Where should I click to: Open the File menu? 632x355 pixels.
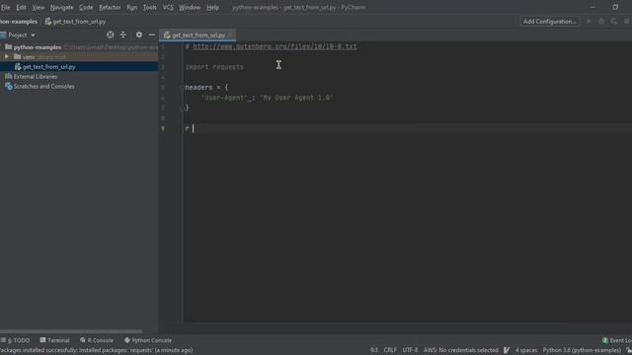(x=6, y=7)
